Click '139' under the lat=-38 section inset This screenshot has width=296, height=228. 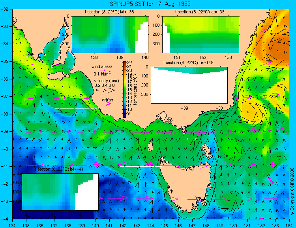click(120, 57)
